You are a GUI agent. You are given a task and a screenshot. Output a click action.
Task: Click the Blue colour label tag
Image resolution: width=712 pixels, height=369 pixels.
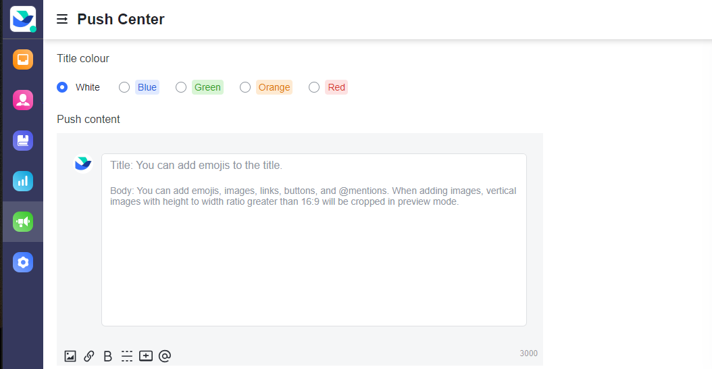pyautogui.click(x=147, y=87)
